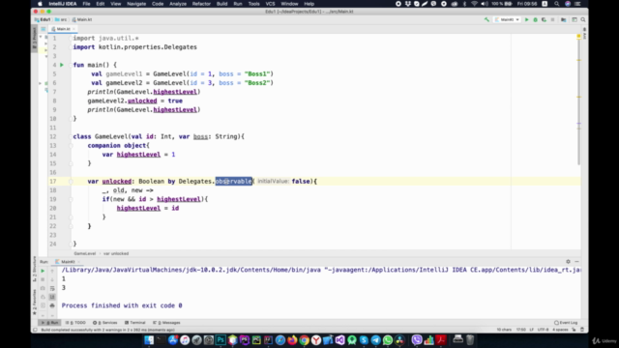Select the Main.kt editor tab

point(63,29)
